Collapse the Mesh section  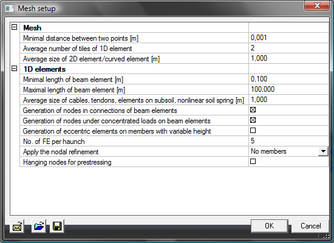(x=15, y=27)
